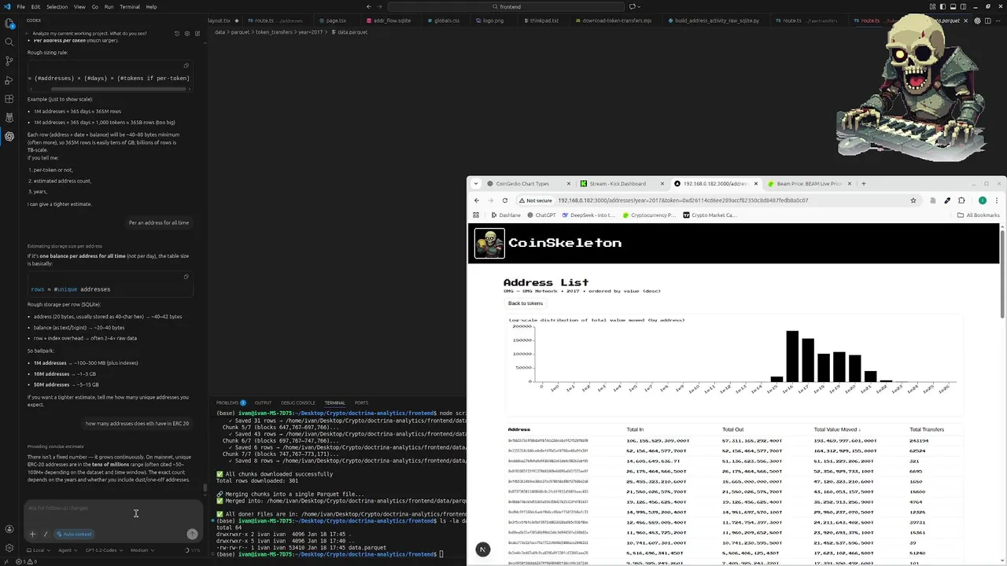The image size is (1007, 566).
Task: Add attachment with the plus icon in Codex input
Action: 32,535
